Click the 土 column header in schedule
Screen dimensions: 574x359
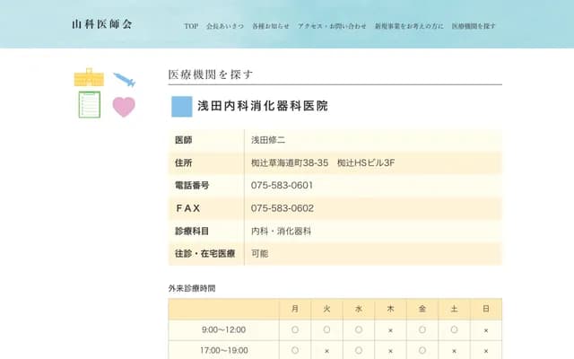pos(454,309)
